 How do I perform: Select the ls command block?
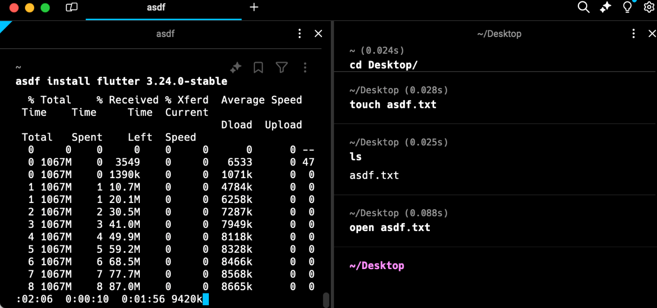coord(495,159)
